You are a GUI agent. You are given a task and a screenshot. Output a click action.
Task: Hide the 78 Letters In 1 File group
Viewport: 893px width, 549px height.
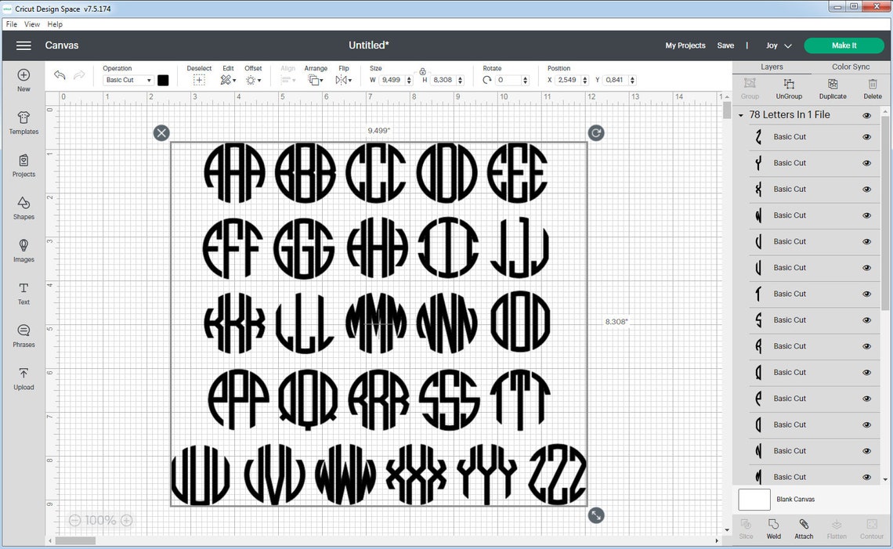pos(866,114)
